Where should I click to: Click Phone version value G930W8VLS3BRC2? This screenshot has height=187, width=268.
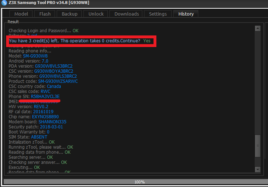(x=58, y=76)
